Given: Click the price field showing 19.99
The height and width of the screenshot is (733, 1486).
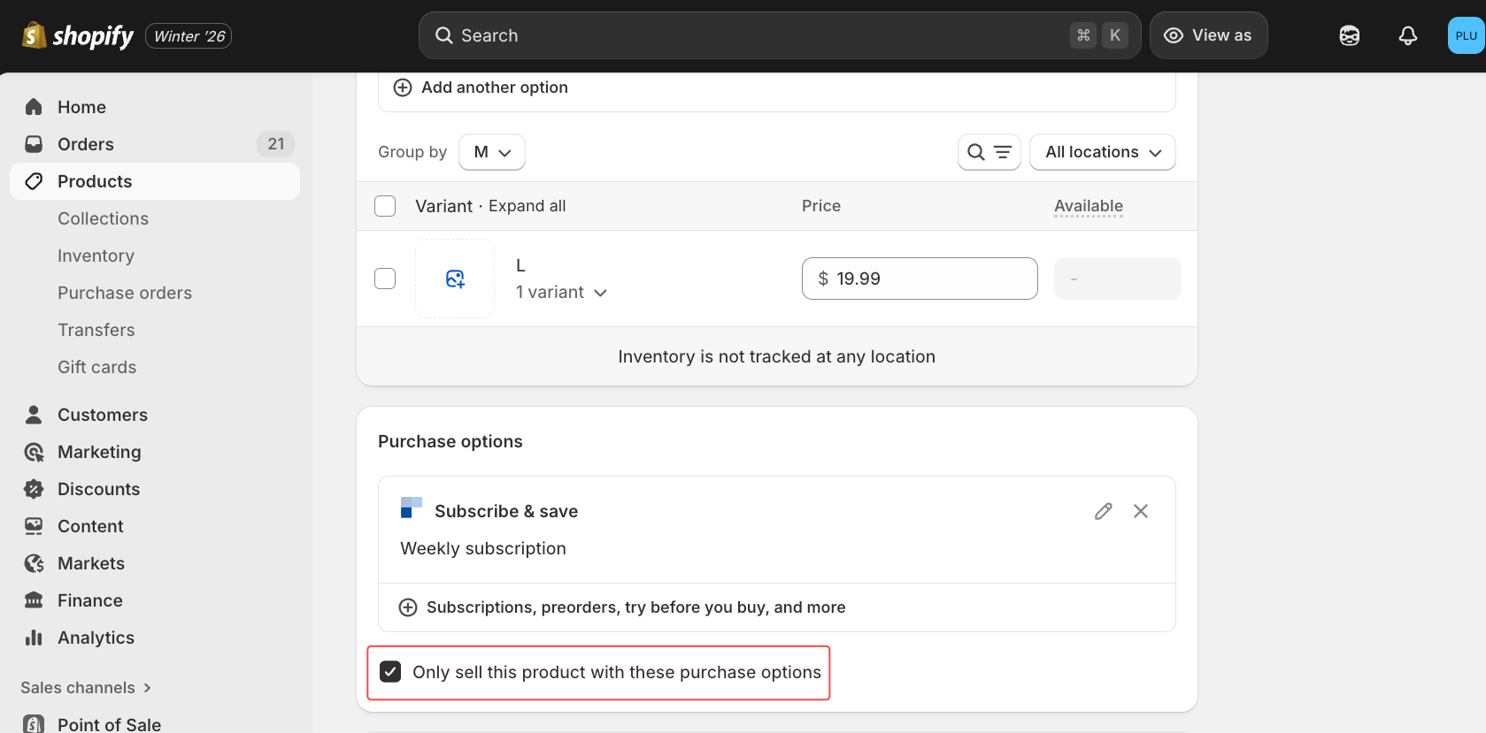Looking at the screenshot, I should (920, 279).
